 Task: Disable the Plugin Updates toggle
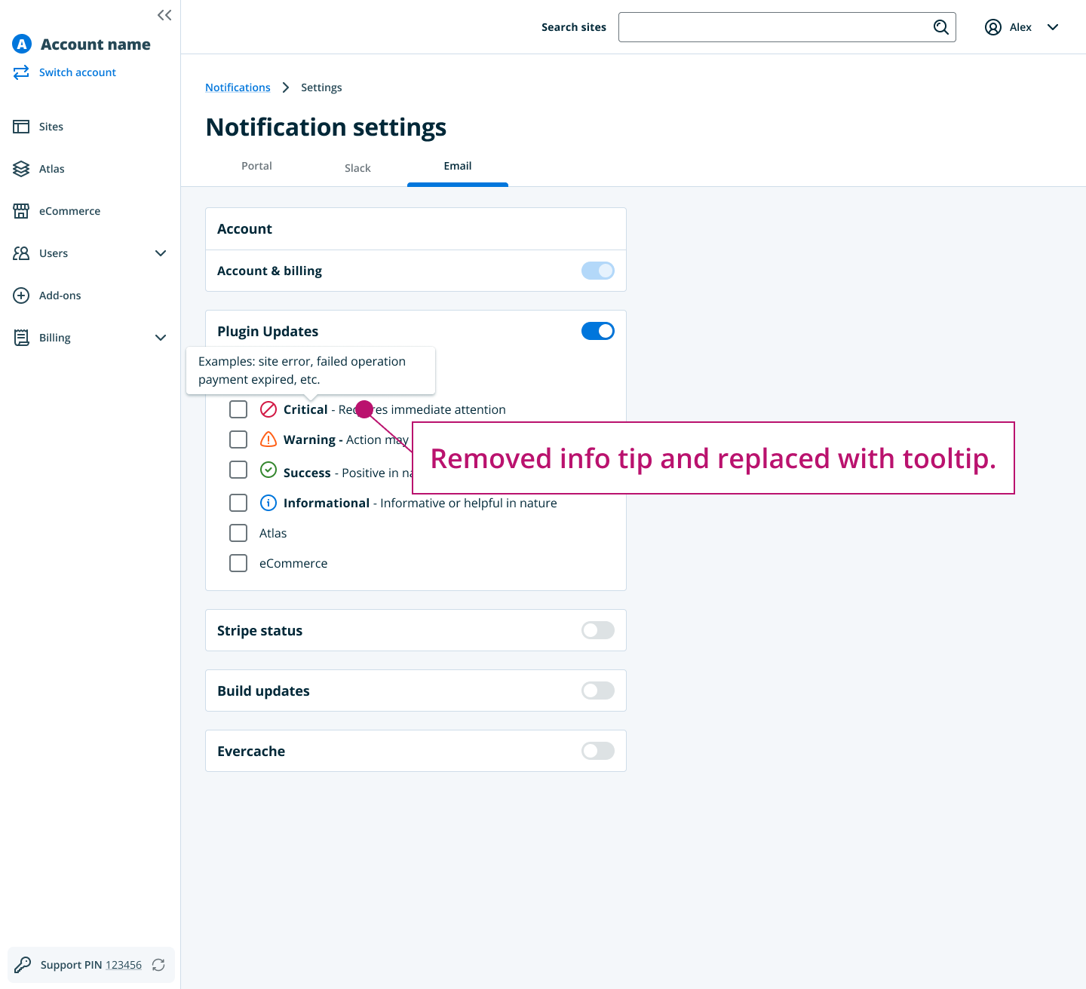597,331
